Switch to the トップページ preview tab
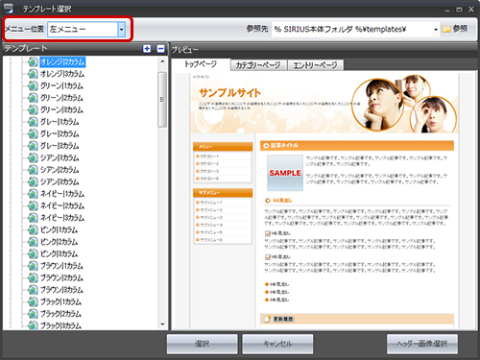 point(201,64)
